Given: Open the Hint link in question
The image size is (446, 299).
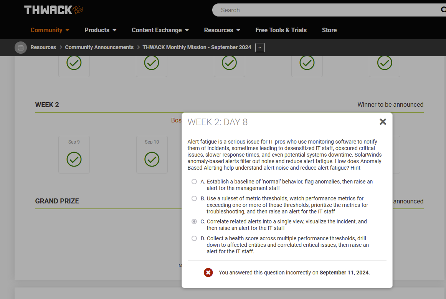Looking at the screenshot, I should pos(355,168).
